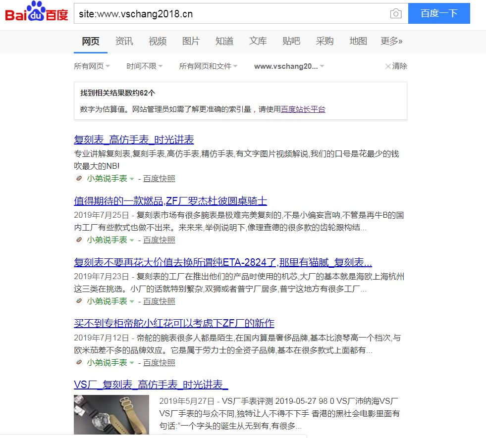Click the date 2019年7月25日
Image resolution: width=486 pixels, height=438 pixels.
pyautogui.click(x=102, y=215)
